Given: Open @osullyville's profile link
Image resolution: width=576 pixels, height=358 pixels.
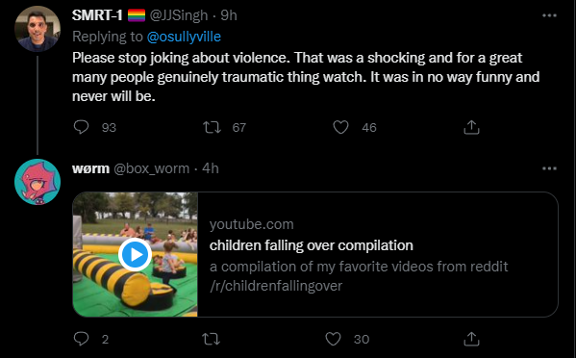Looking at the screenshot, I should 184,37.
